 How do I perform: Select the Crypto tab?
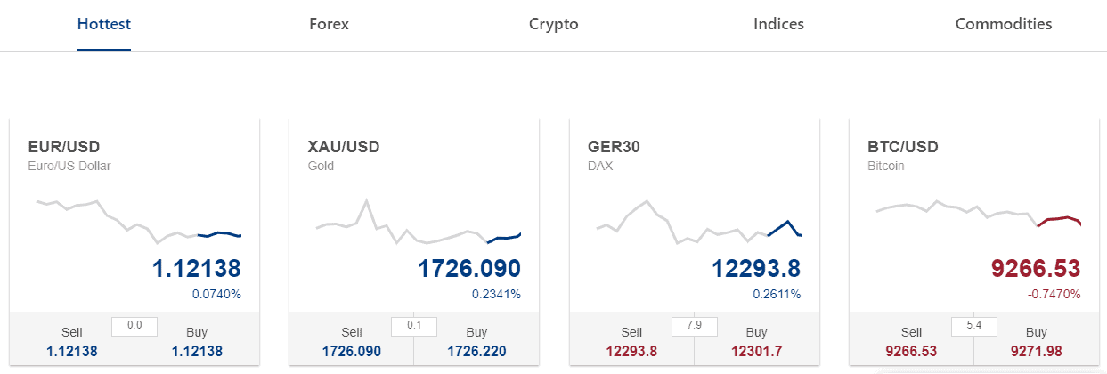(x=553, y=24)
